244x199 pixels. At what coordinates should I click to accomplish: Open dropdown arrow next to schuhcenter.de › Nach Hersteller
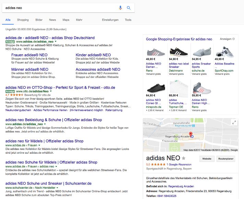click(57, 188)
